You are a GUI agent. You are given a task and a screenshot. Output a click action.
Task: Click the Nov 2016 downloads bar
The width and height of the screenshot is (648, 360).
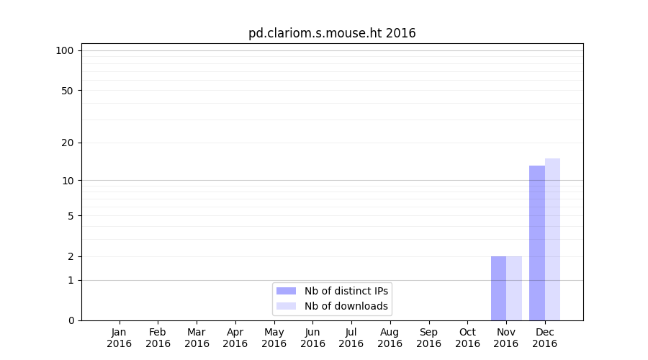pos(514,288)
